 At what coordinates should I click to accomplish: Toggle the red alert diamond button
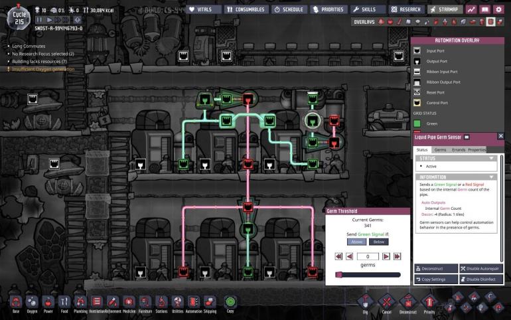tap(77, 20)
